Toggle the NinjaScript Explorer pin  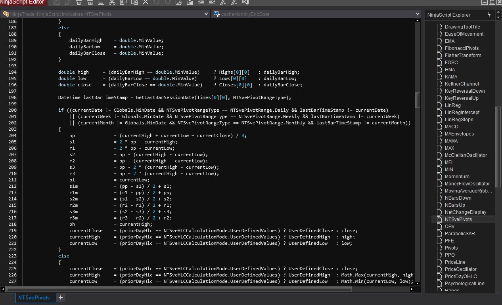click(489, 15)
